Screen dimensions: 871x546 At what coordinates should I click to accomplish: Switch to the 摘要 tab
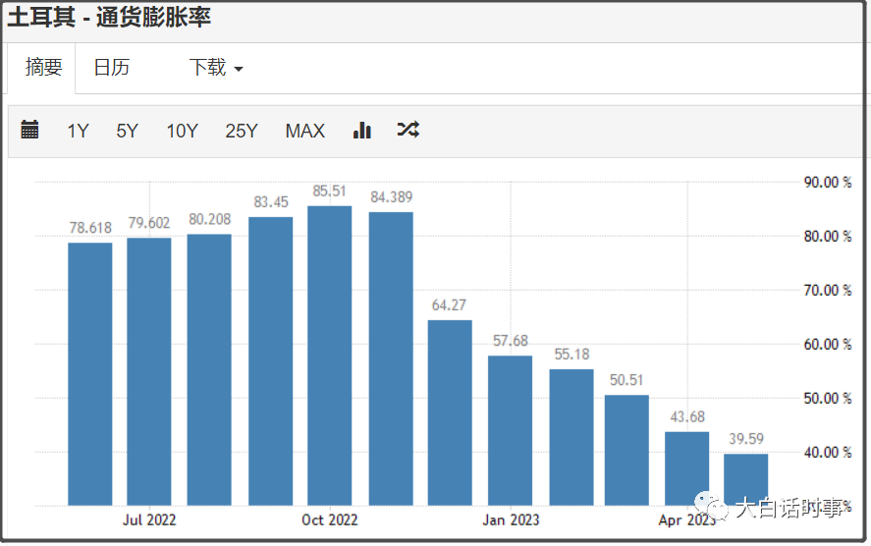tap(42, 68)
